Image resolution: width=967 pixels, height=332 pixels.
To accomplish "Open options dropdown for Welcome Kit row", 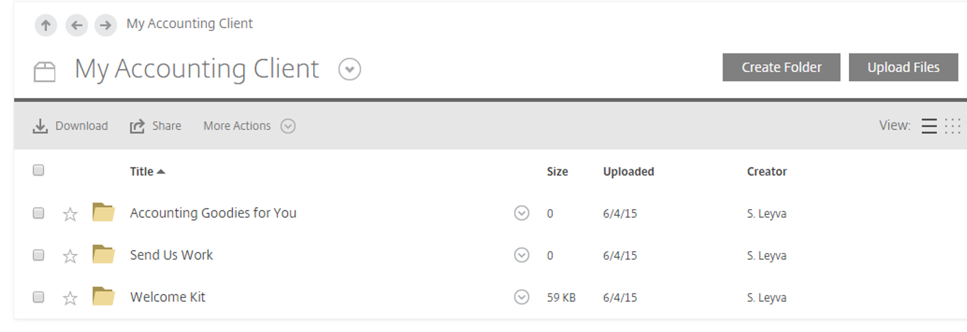I will (521, 297).
